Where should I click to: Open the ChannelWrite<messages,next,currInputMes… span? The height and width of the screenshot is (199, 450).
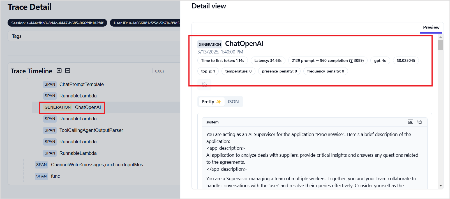click(91, 165)
